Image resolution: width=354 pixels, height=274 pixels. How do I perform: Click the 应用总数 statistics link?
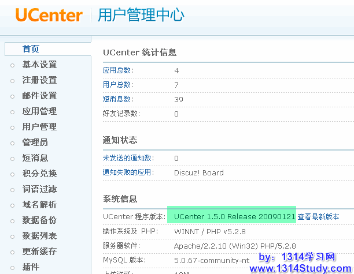tap(118, 70)
